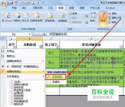The width and height of the screenshot is (125, 107).
Task: Open 自其他来源 data sources button
Action: [x=36, y=18]
